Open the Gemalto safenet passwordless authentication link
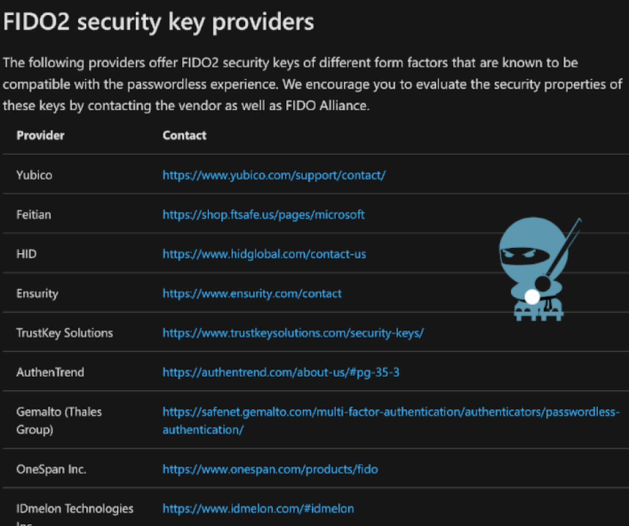Viewport: 629px width, 526px height. coord(391,420)
